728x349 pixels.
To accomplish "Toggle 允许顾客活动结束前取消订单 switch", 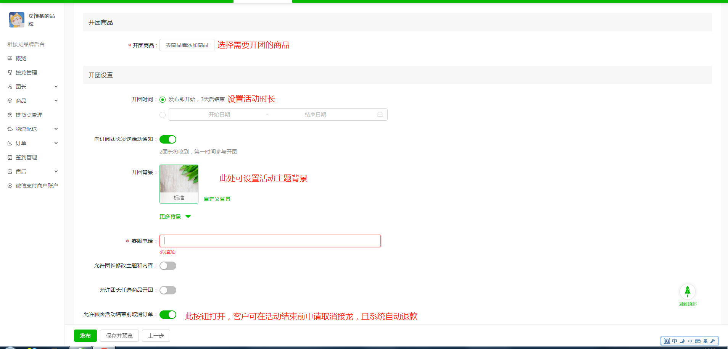I will [168, 315].
